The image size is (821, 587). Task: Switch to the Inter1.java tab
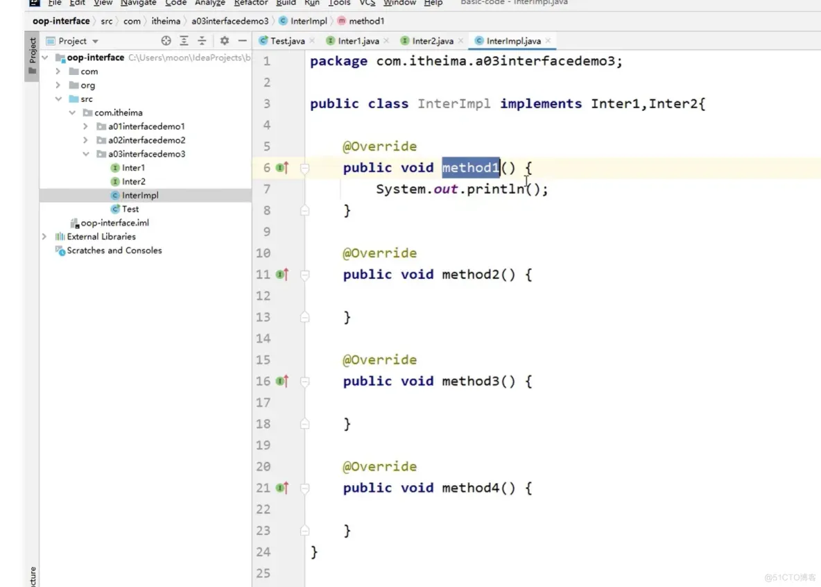pyautogui.click(x=358, y=41)
